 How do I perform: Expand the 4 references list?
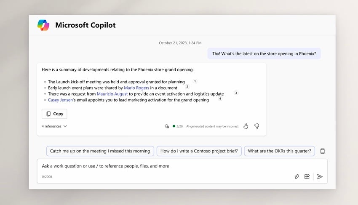point(54,126)
